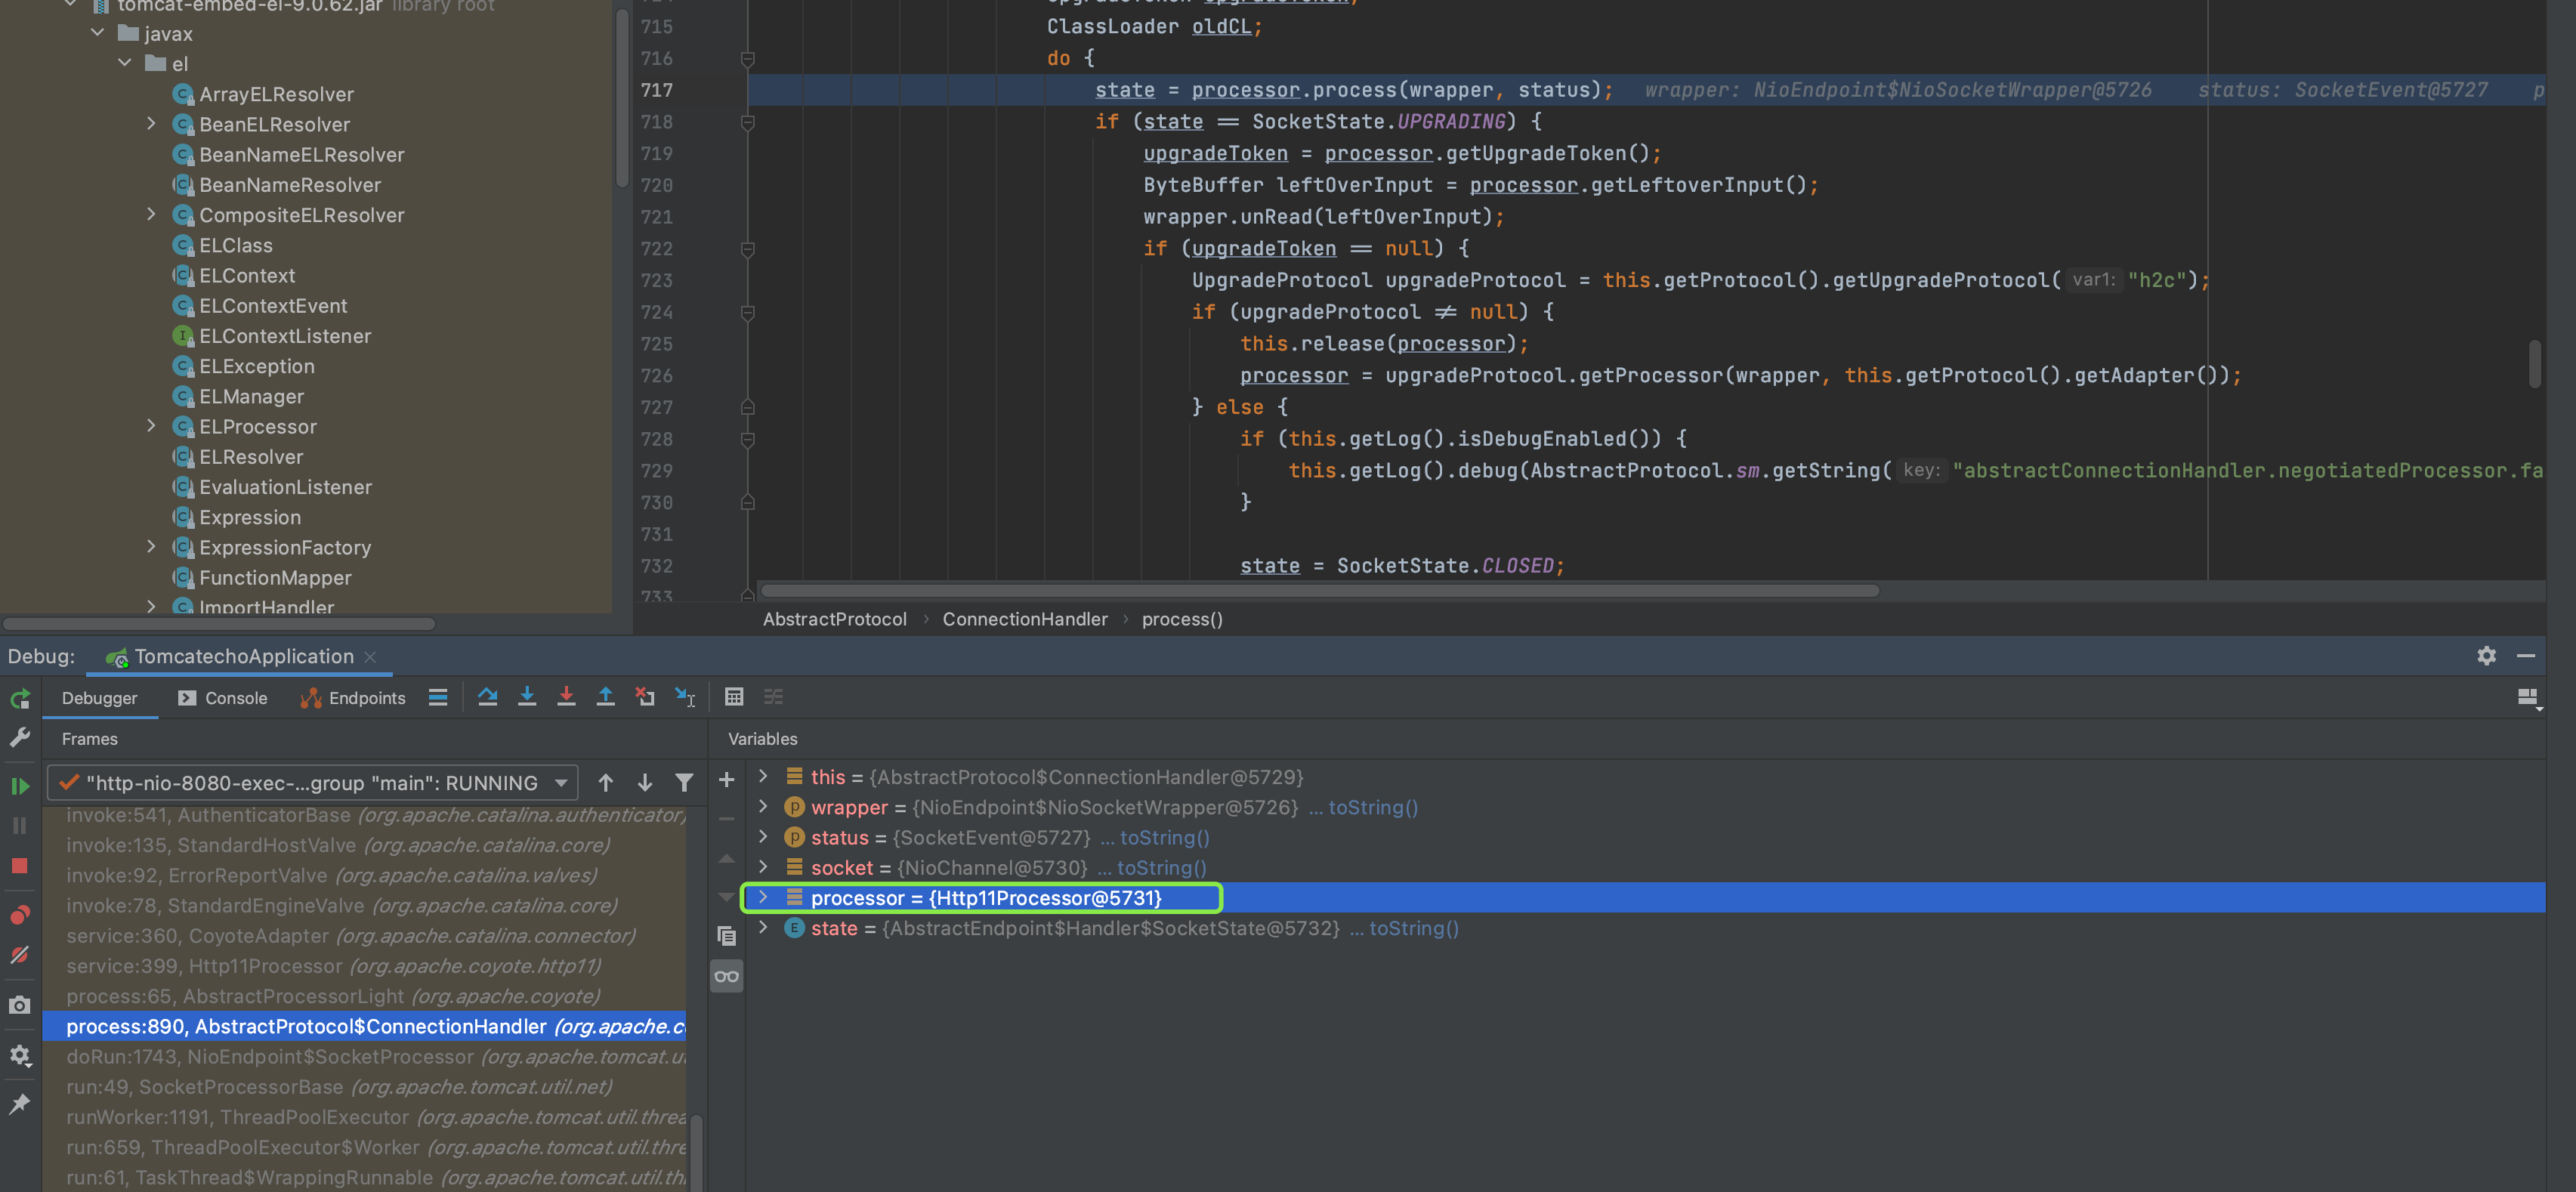This screenshot has width=2576, height=1192.
Task: Click toString() link for wrapper
Action: pyautogui.click(x=1373, y=808)
